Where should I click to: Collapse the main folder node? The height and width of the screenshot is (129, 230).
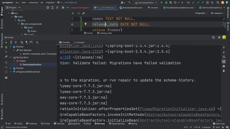[x=12, y=17]
